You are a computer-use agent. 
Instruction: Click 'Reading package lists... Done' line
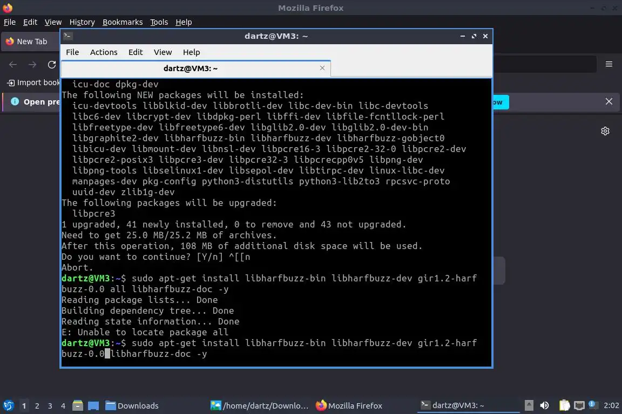point(140,300)
